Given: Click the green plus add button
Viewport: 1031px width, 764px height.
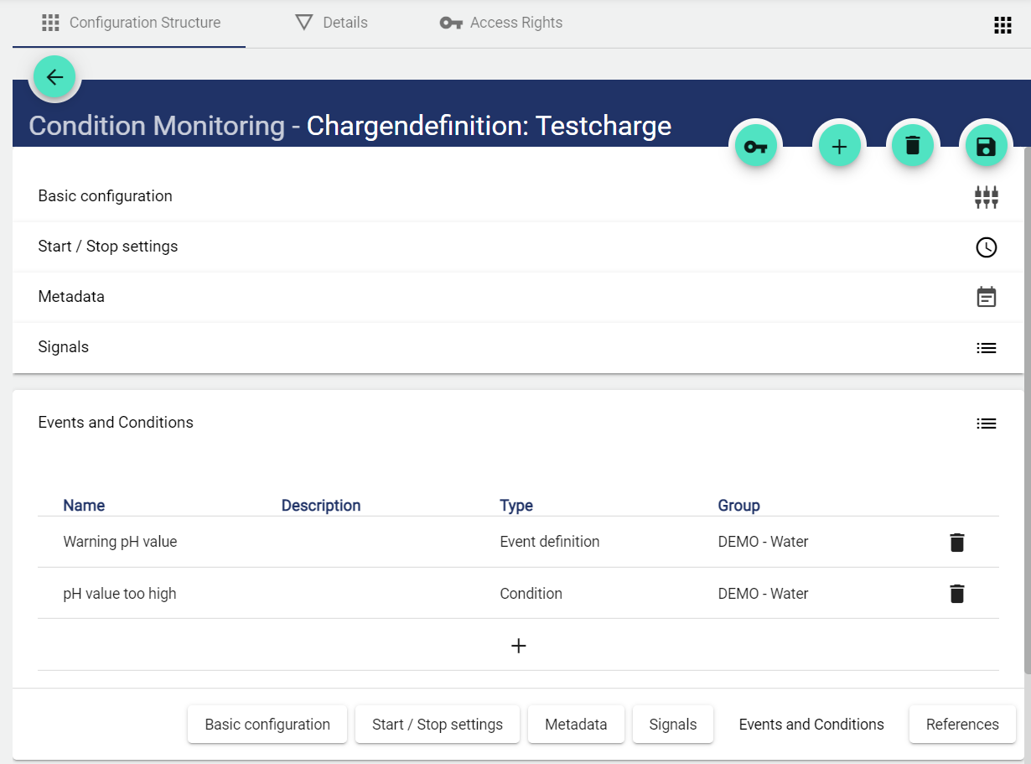Looking at the screenshot, I should (x=839, y=147).
